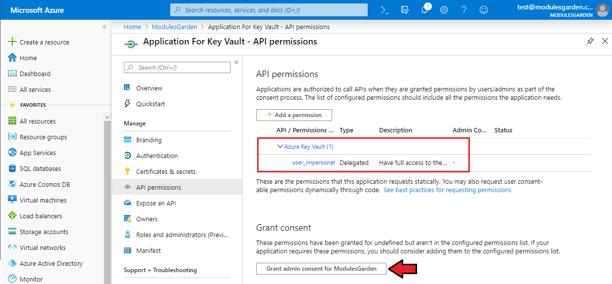The width and height of the screenshot is (612, 284).
Task: Click the API / Permissions column header
Action: point(305,130)
